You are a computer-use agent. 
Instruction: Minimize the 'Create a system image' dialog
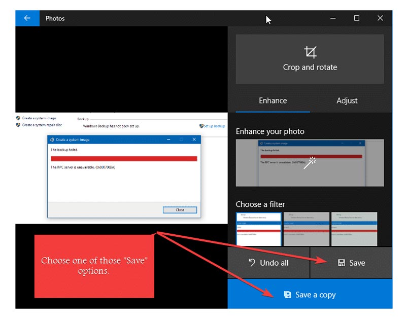point(168,139)
